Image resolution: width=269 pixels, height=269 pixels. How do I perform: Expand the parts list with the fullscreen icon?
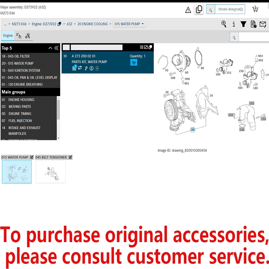tap(146, 47)
